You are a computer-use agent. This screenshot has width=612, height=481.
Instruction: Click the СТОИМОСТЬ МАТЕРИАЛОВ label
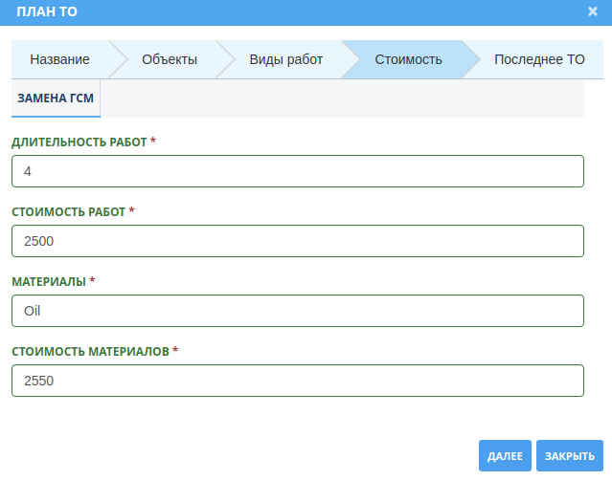pyautogui.click(x=90, y=352)
